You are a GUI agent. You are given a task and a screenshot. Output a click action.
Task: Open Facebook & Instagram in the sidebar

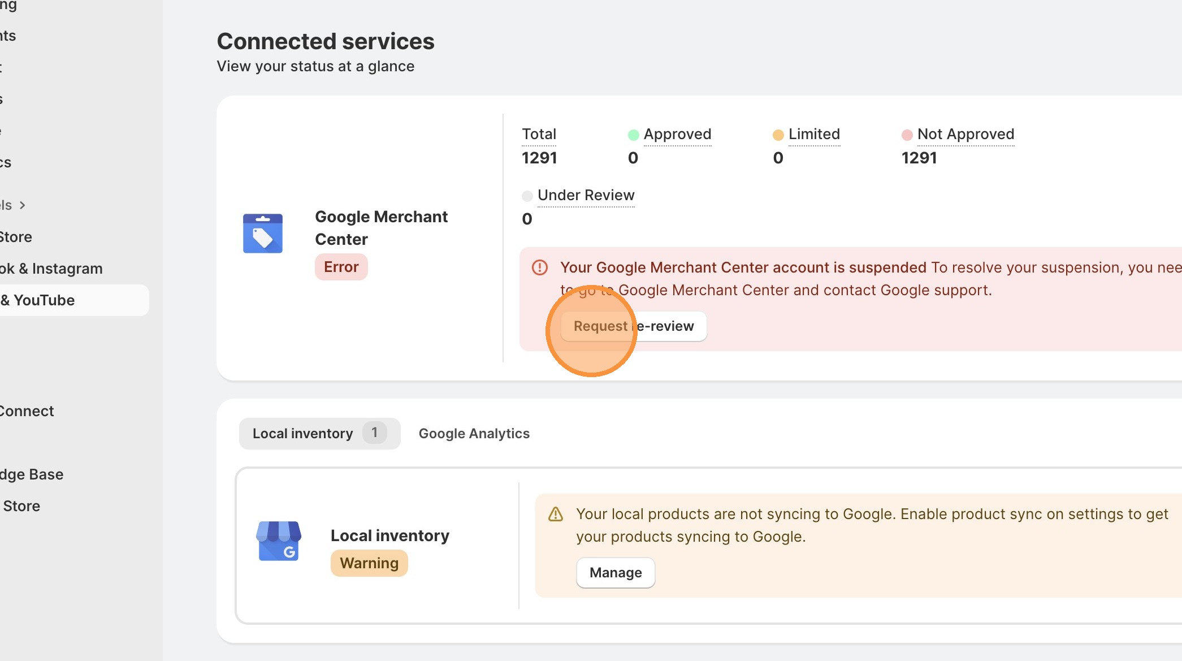(x=52, y=269)
